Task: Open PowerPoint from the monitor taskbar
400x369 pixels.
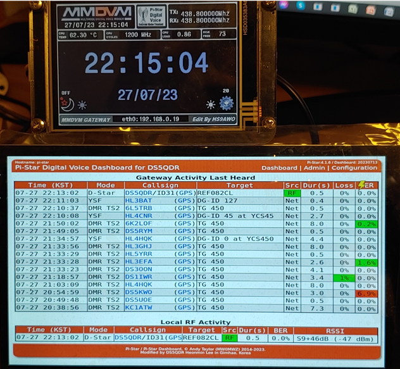Action: [x=370, y=11]
